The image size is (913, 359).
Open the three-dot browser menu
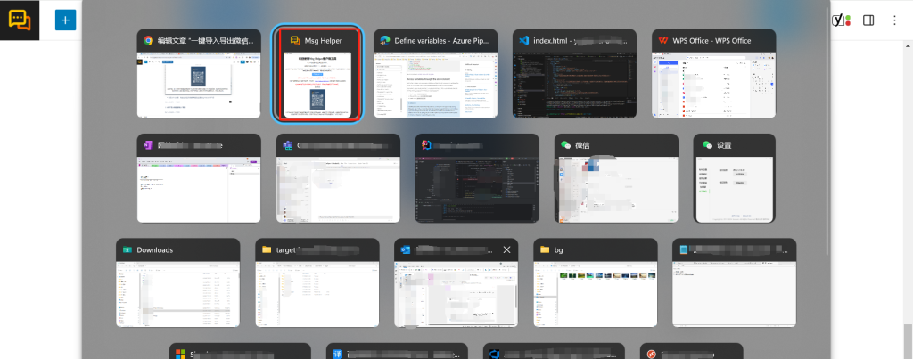[894, 20]
